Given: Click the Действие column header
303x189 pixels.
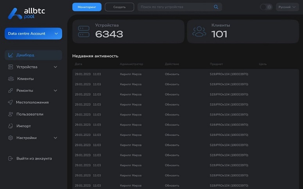Looking at the screenshot, I should [172, 64].
